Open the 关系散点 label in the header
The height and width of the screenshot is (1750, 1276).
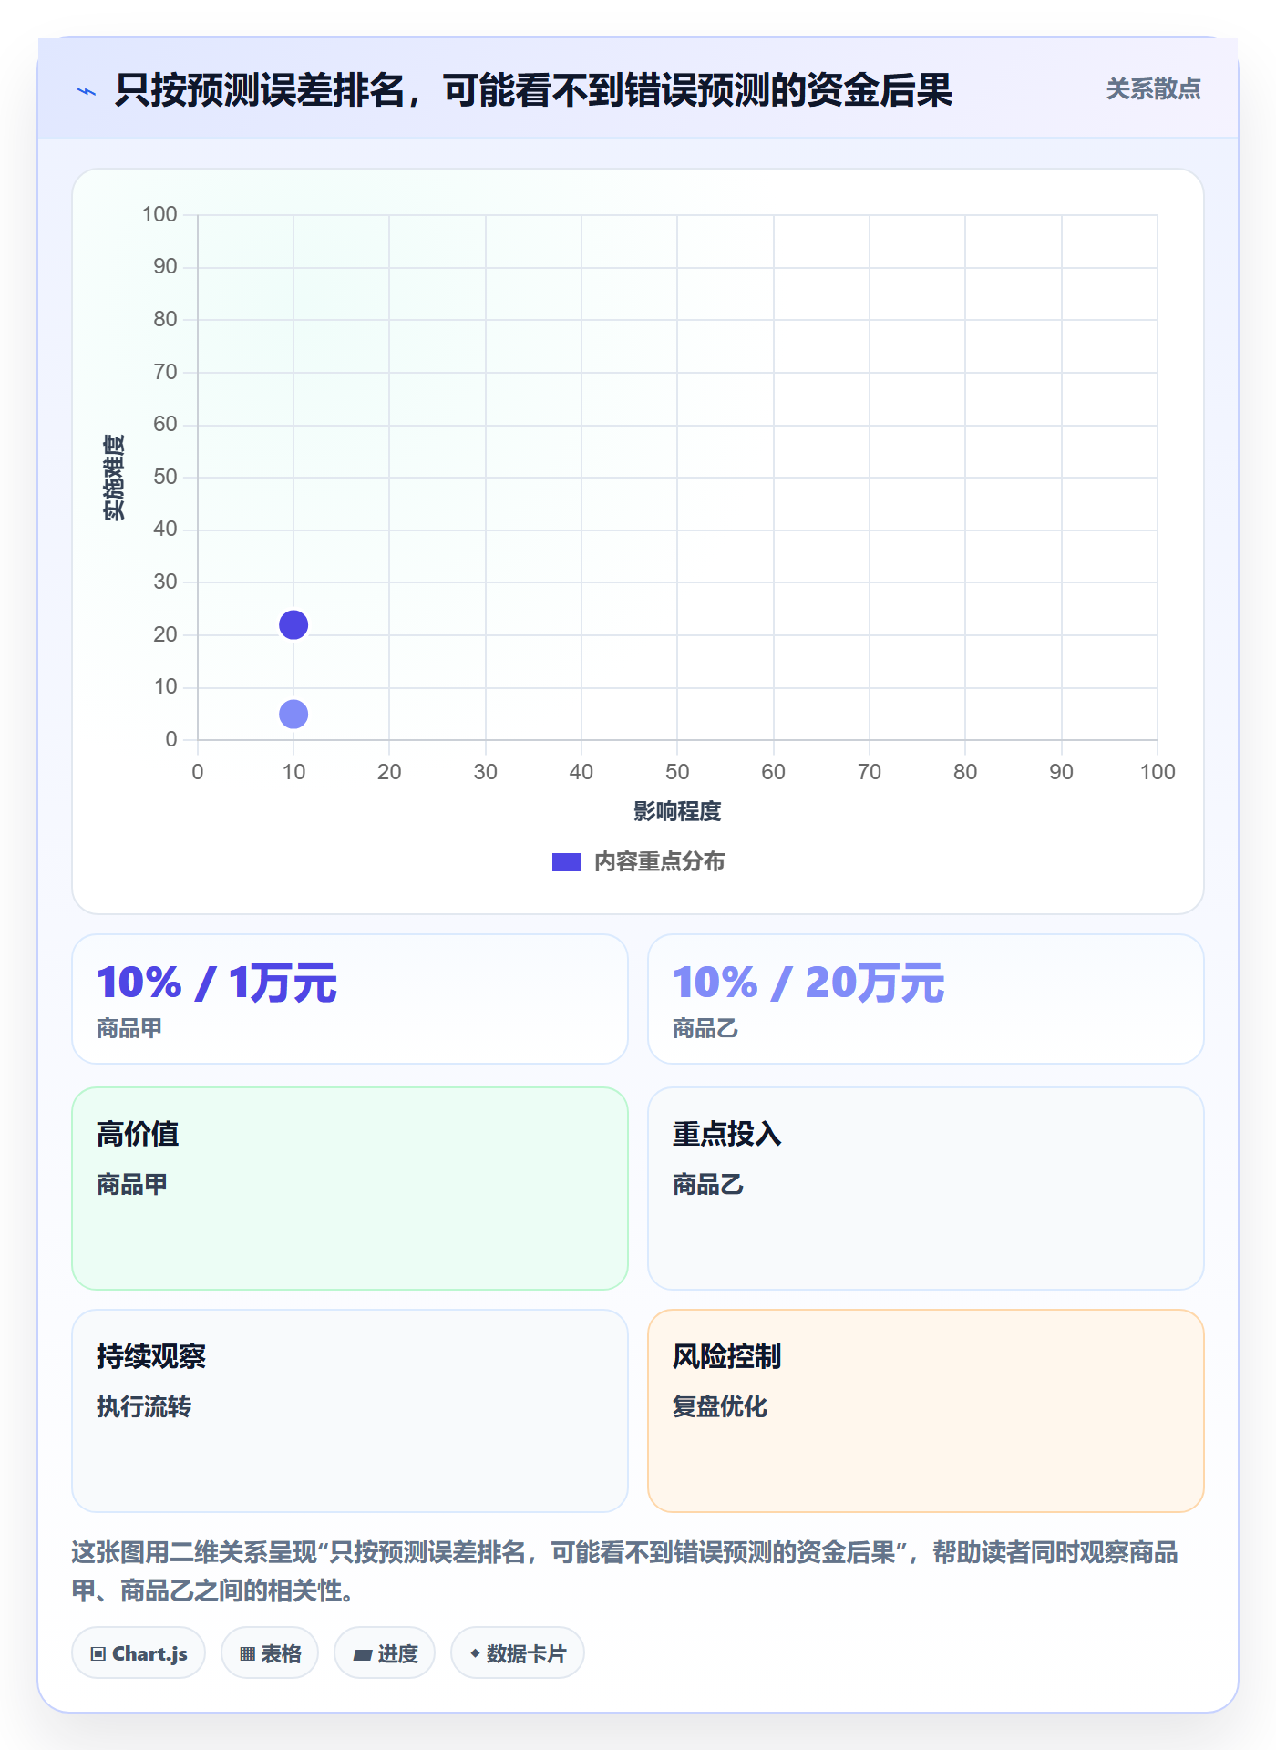click(x=1153, y=89)
